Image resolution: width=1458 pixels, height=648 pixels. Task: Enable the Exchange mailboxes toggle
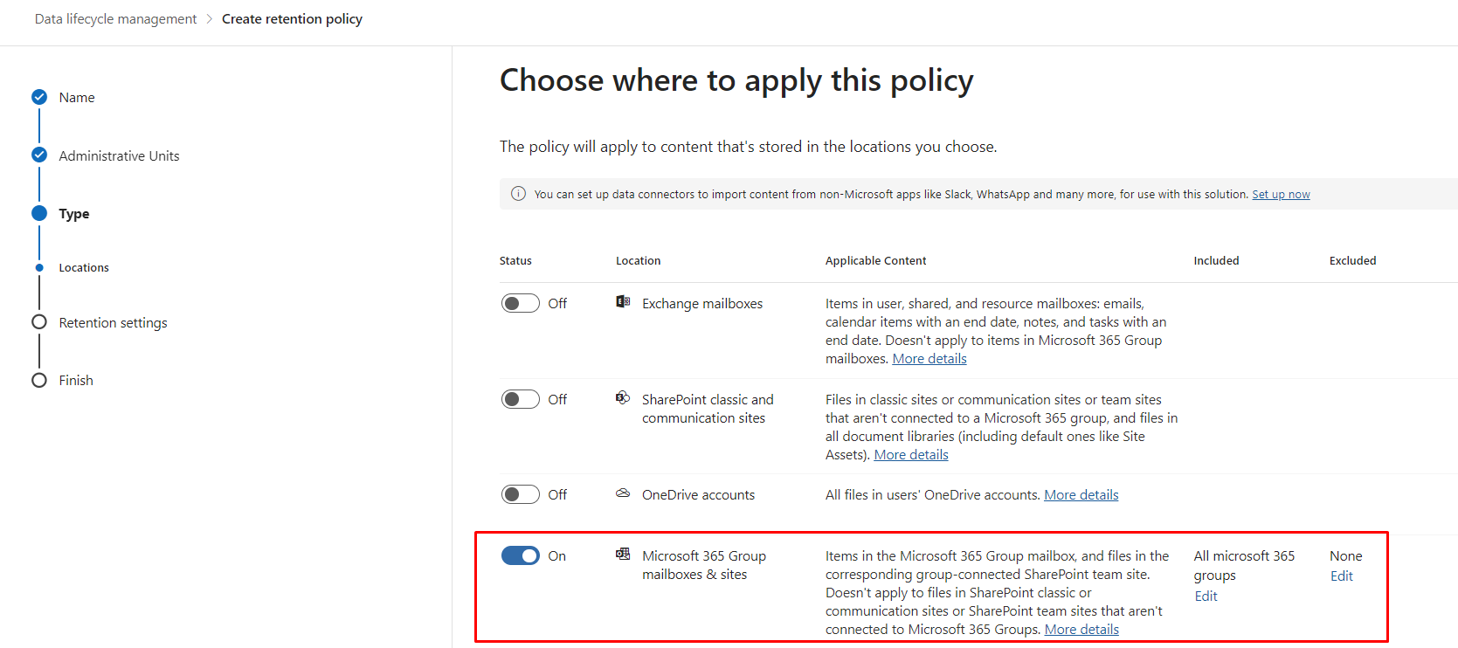click(x=520, y=303)
